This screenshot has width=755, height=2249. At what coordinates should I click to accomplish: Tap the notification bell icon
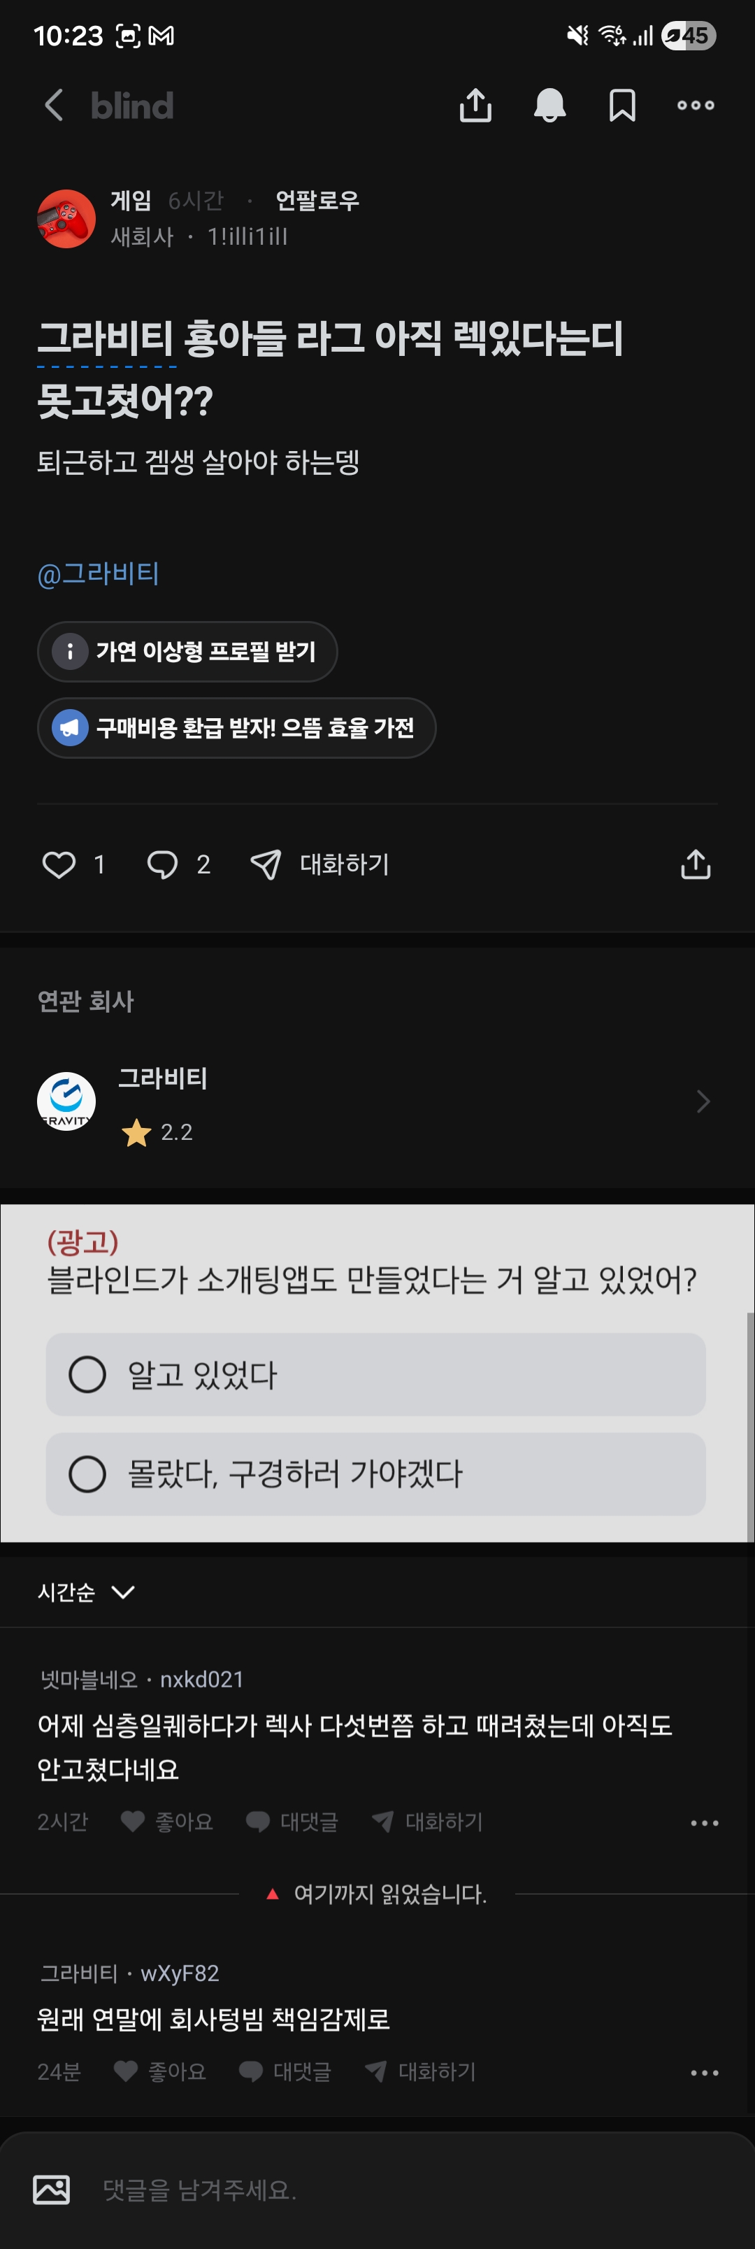tap(549, 106)
